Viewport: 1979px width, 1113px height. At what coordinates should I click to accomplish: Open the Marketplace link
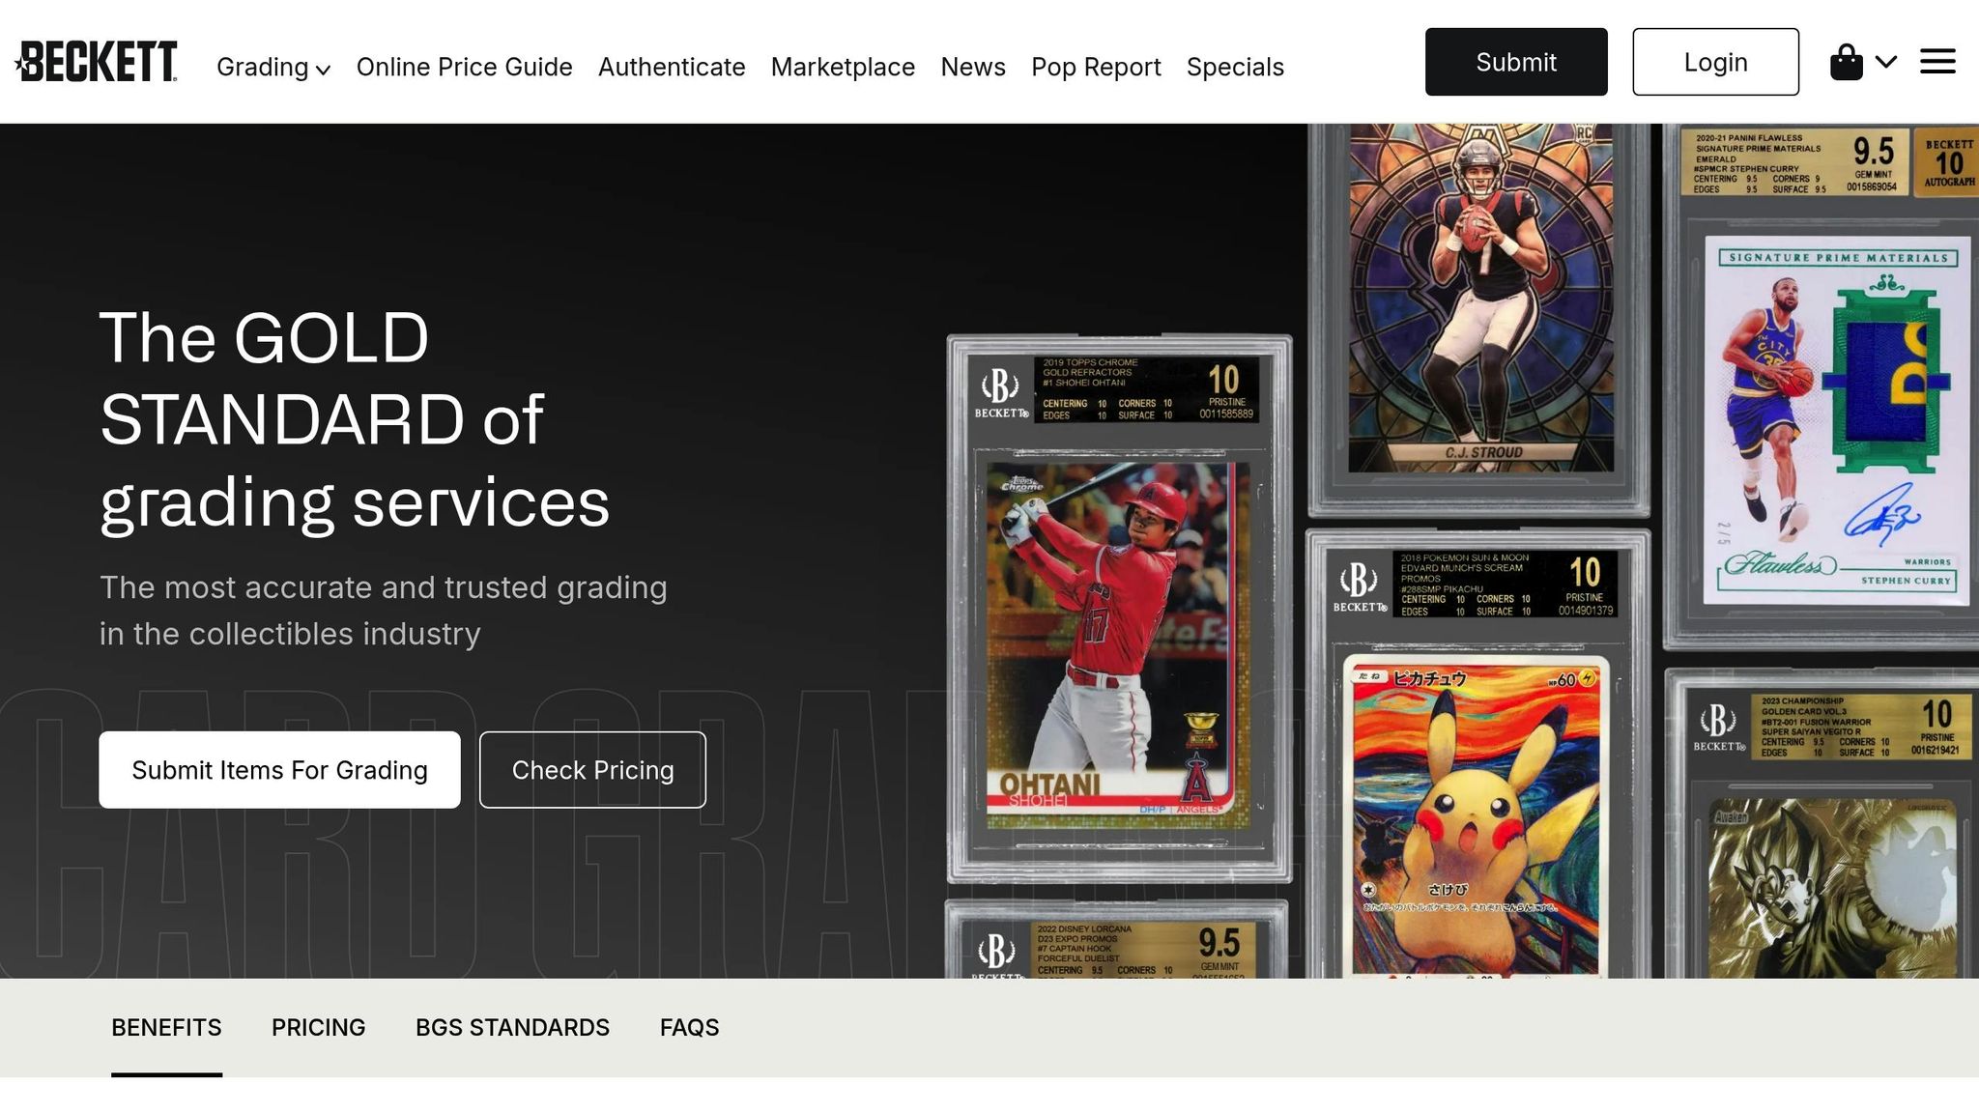[843, 67]
